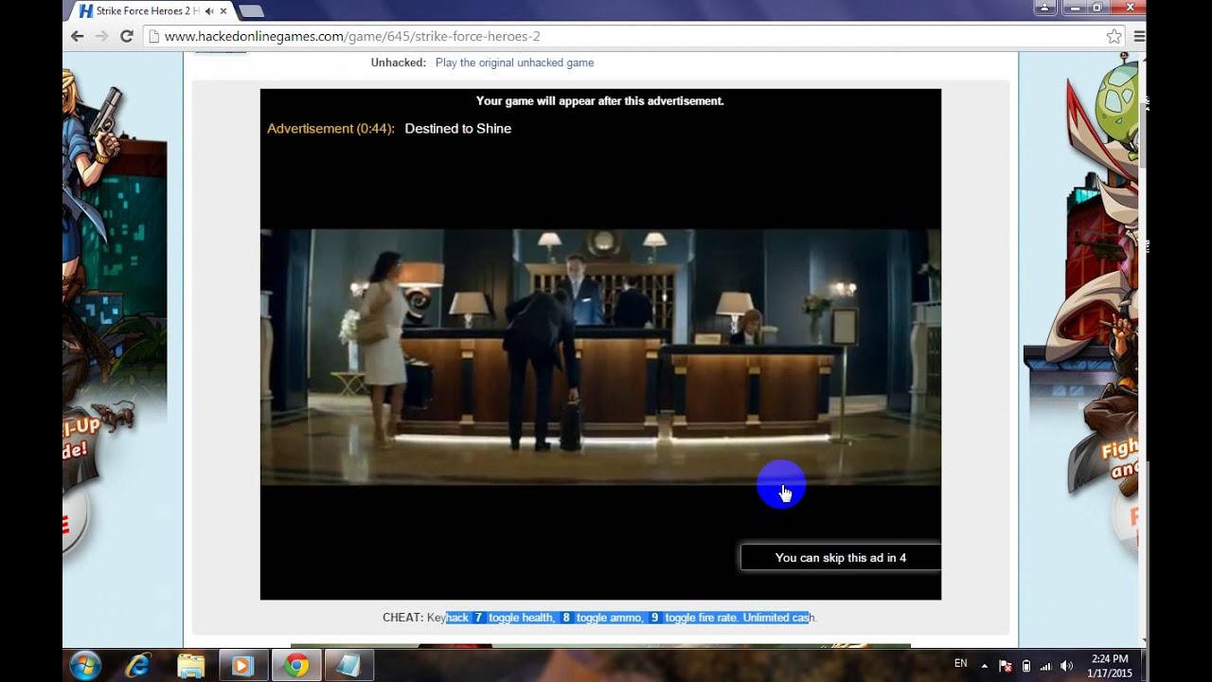Click the EN language indicator

point(960,663)
